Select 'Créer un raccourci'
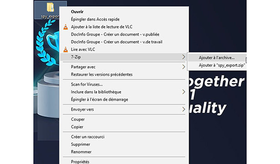 (87, 137)
